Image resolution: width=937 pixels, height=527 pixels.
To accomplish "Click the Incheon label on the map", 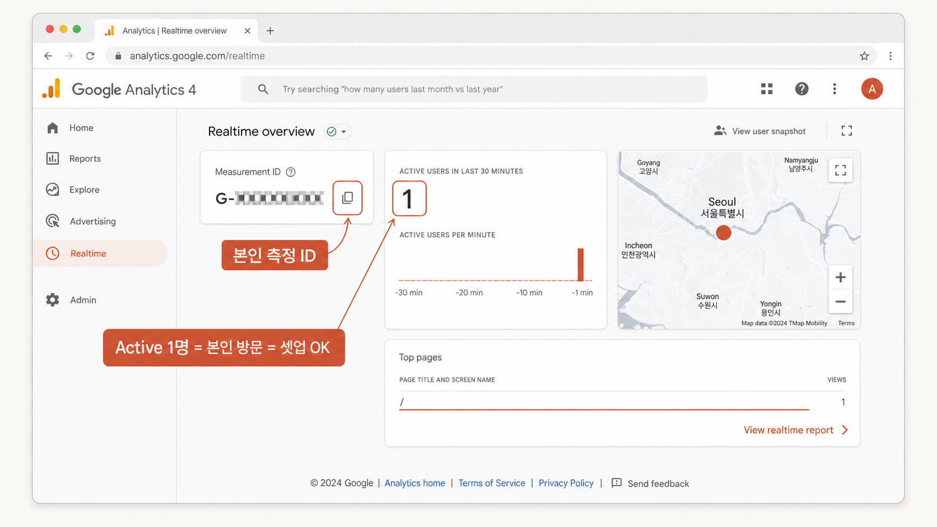I will 638,250.
